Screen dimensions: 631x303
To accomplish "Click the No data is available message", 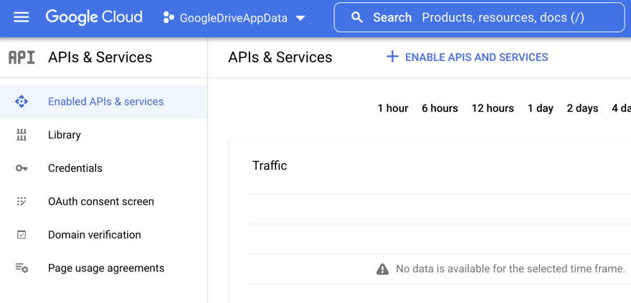I will (x=511, y=269).
